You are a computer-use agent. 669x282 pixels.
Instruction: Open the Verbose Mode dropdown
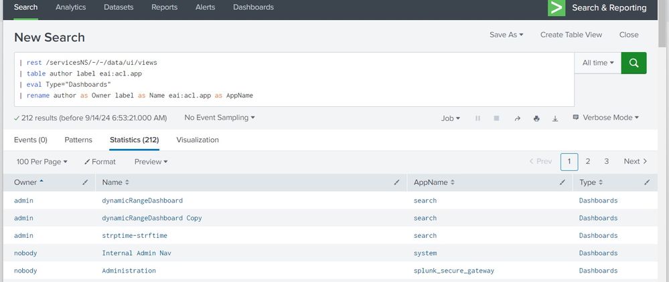click(x=606, y=118)
